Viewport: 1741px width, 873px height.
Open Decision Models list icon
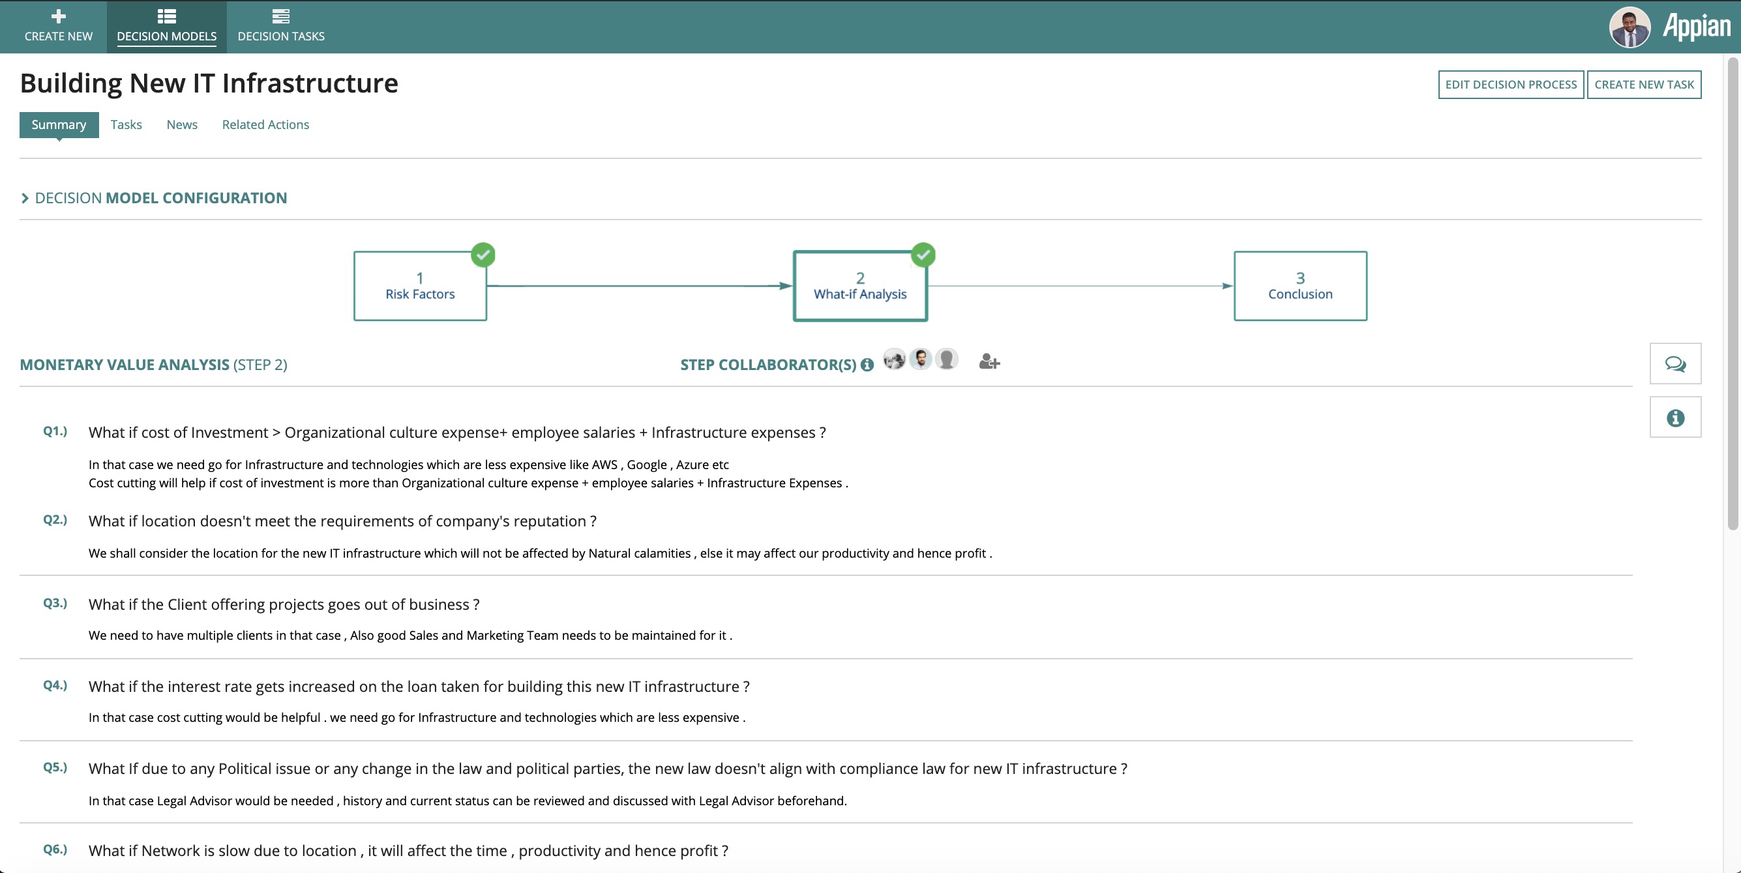pyautogui.click(x=166, y=16)
